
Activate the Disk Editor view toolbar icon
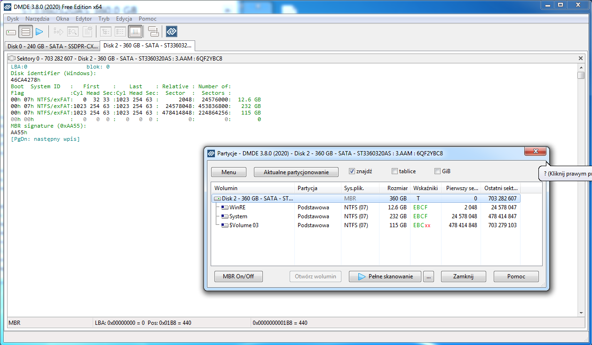coord(135,32)
